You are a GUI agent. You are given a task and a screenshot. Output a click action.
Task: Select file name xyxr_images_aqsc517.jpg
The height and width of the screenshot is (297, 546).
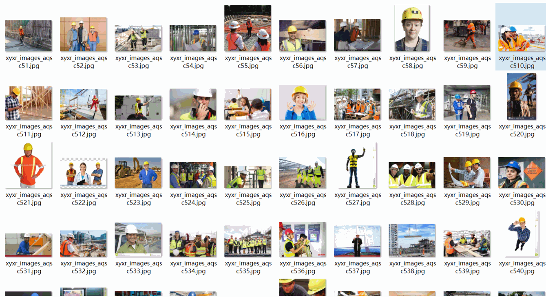[358, 130]
